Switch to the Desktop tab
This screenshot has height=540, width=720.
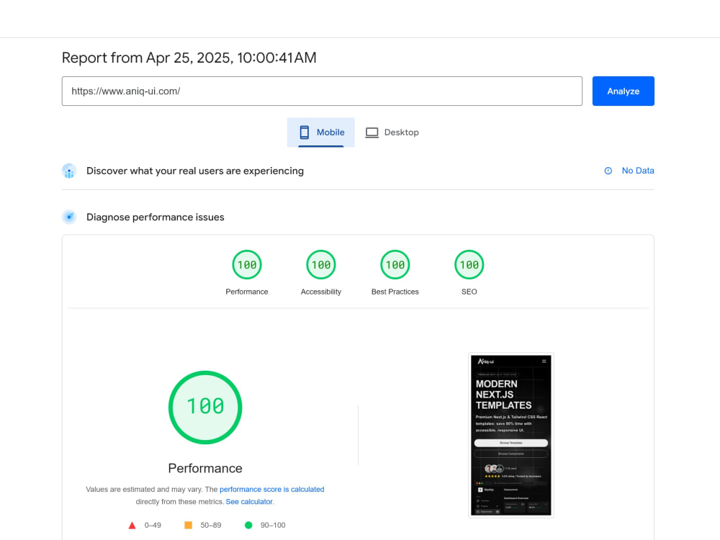[392, 132]
